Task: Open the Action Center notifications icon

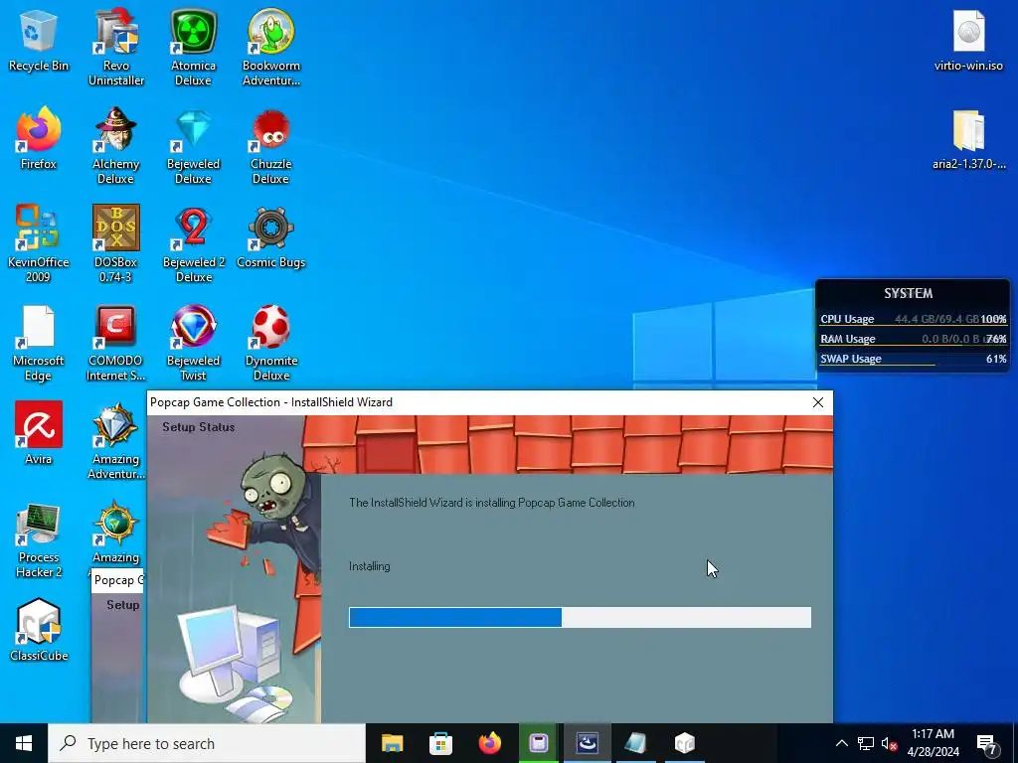Action: point(987,744)
